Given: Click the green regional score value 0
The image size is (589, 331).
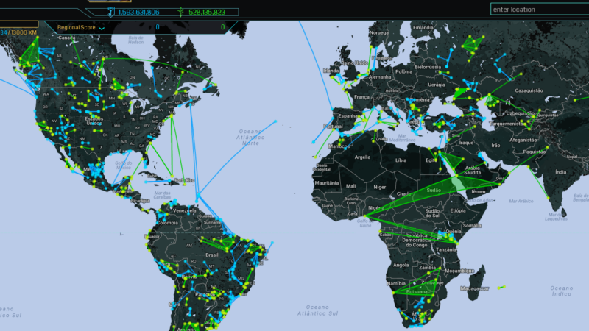Looking at the screenshot, I should tap(223, 27).
